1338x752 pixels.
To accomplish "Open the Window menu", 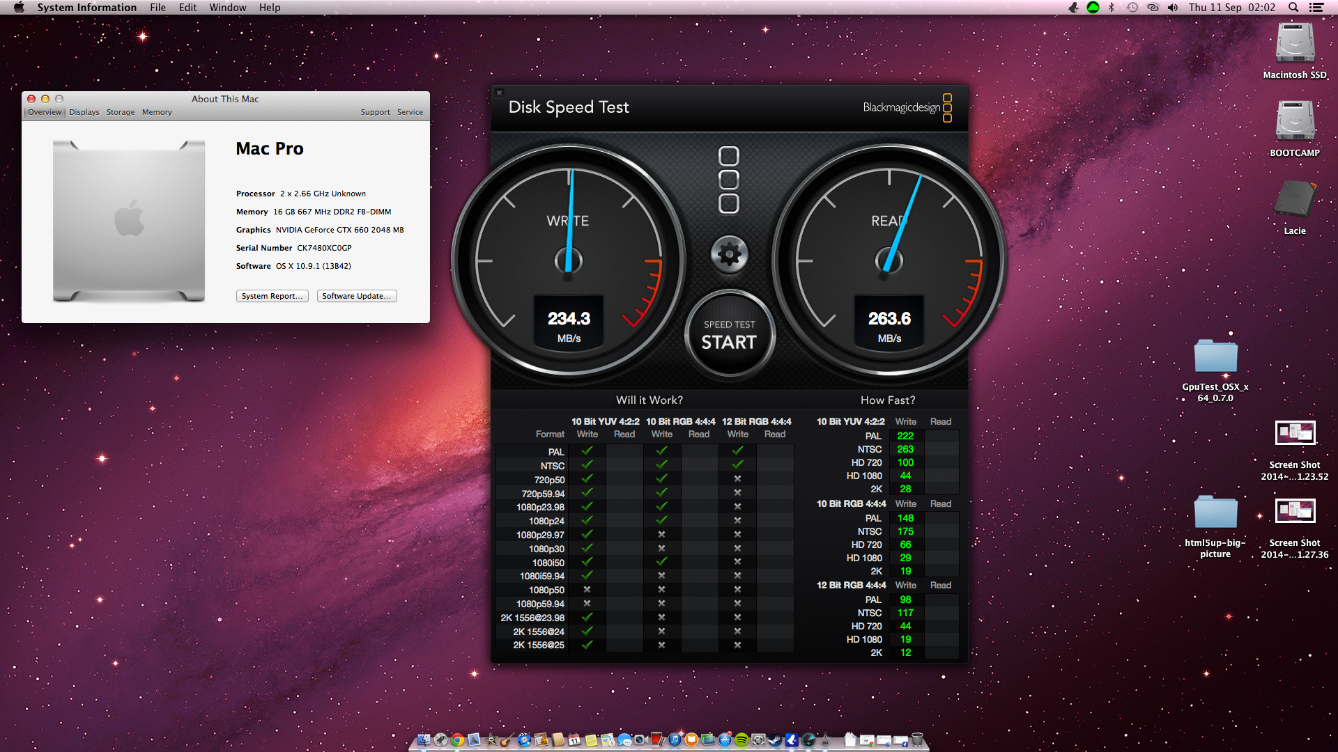I will (228, 7).
